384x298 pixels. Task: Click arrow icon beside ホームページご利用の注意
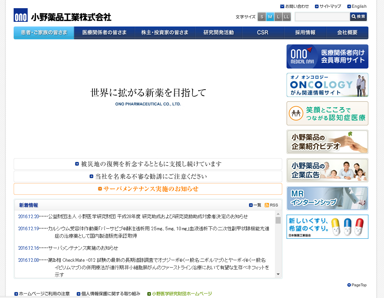point(16,294)
